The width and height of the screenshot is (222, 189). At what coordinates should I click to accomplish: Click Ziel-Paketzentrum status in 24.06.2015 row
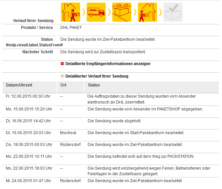coord(135,181)
